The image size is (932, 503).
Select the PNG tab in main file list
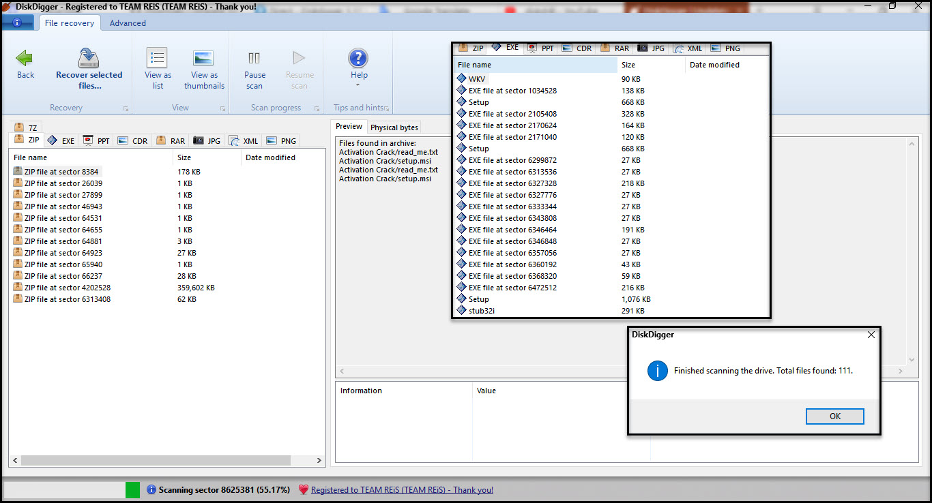pos(281,141)
